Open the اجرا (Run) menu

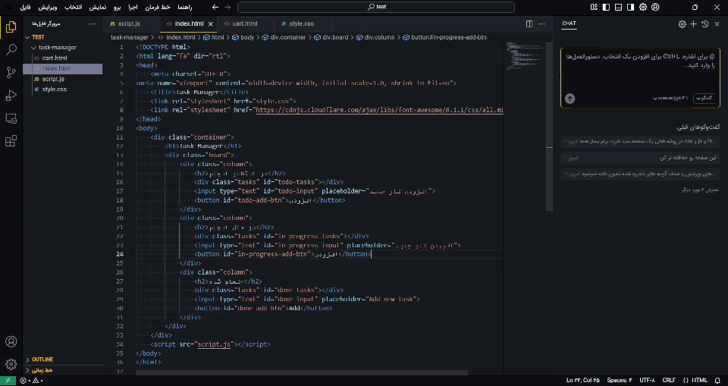coord(133,8)
